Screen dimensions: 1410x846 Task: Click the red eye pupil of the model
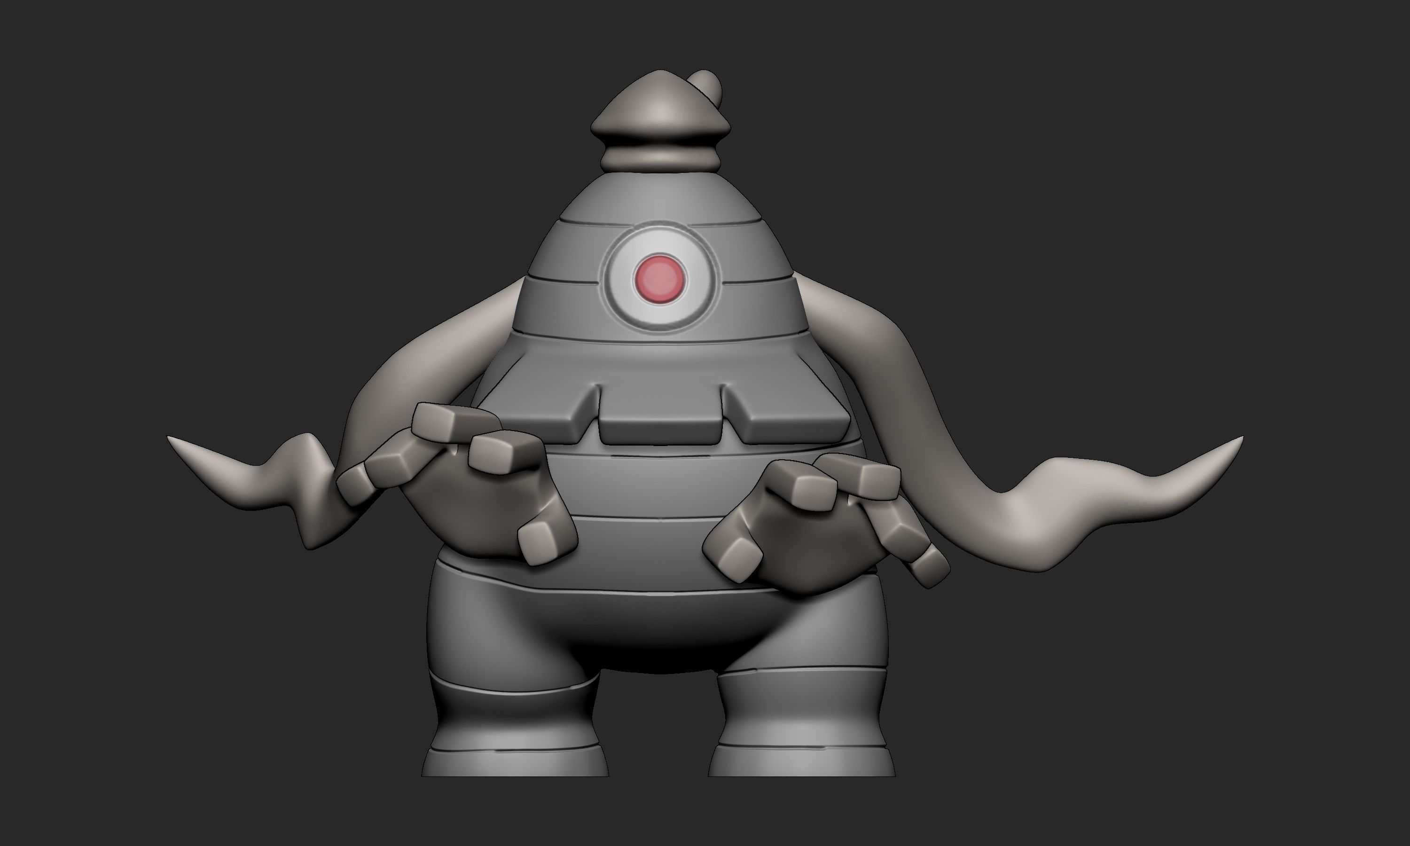[x=660, y=280]
